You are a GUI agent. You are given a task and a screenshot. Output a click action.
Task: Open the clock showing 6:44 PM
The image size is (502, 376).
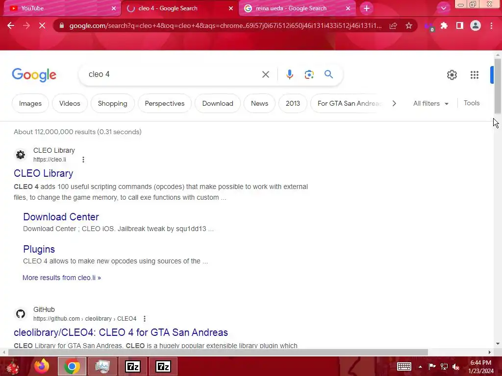click(481, 366)
